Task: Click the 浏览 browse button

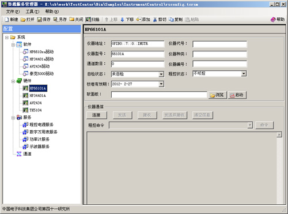Action: [218, 95]
